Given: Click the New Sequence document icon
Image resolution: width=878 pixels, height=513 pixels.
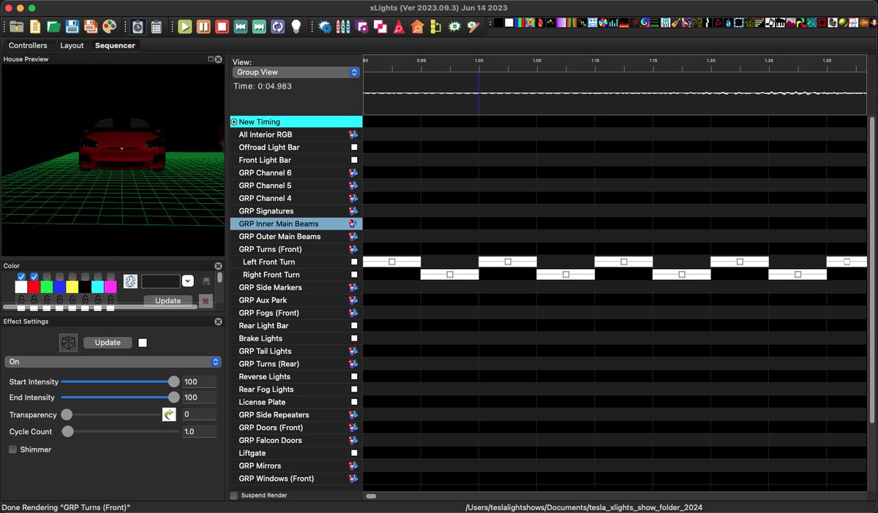Looking at the screenshot, I should click(x=35, y=26).
